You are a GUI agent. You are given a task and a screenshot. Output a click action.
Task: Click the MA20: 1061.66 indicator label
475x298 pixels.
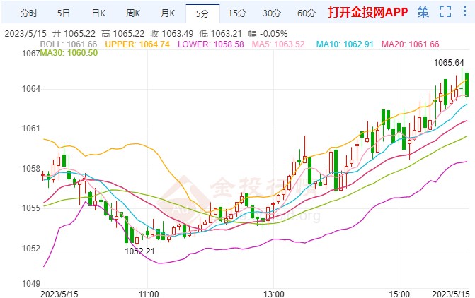410,44
